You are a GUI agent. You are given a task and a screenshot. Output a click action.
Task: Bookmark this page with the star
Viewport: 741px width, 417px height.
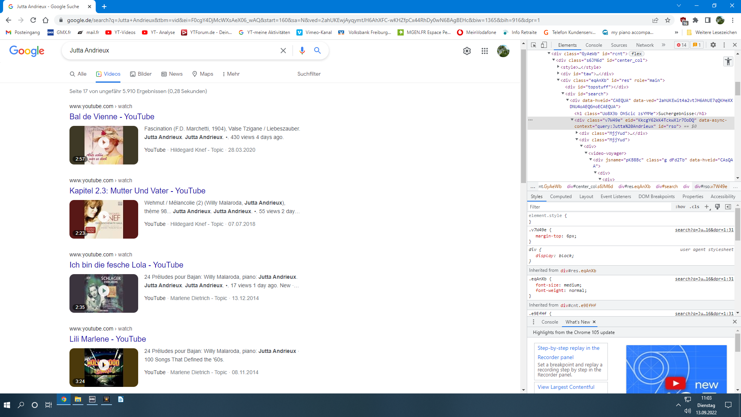pos(668,20)
